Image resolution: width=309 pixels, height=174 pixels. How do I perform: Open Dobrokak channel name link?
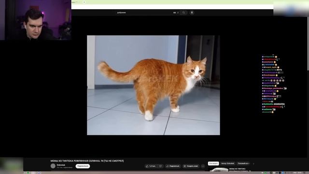tap(61, 165)
